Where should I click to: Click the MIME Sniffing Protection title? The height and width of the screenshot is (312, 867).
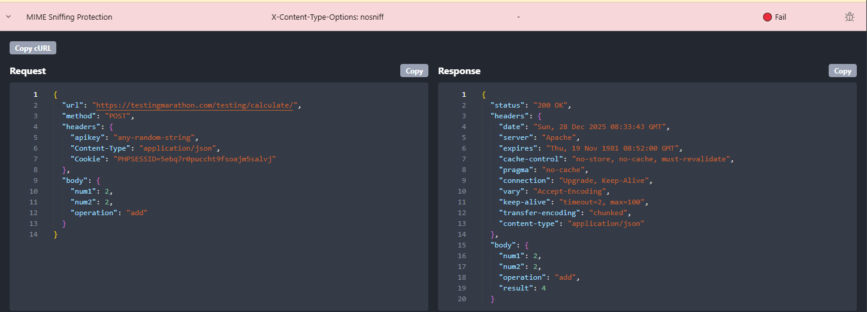point(69,17)
